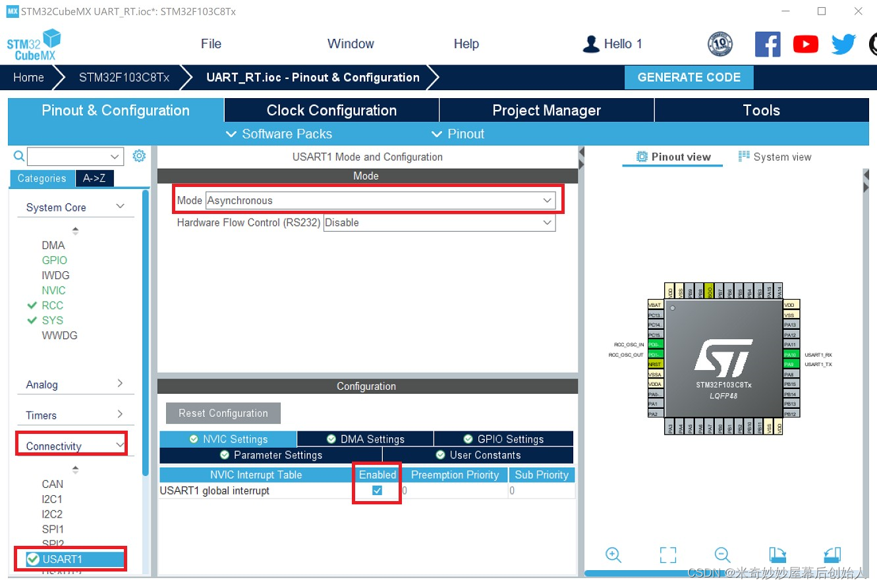Click the PA10 pin (USART1_RX) on chip

point(791,354)
